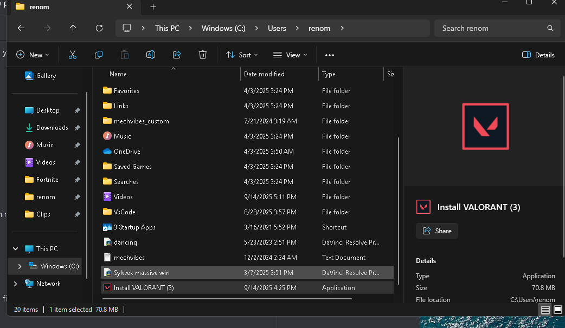
Task: Click the VALORANT preview thumbnail
Action: pos(485,126)
